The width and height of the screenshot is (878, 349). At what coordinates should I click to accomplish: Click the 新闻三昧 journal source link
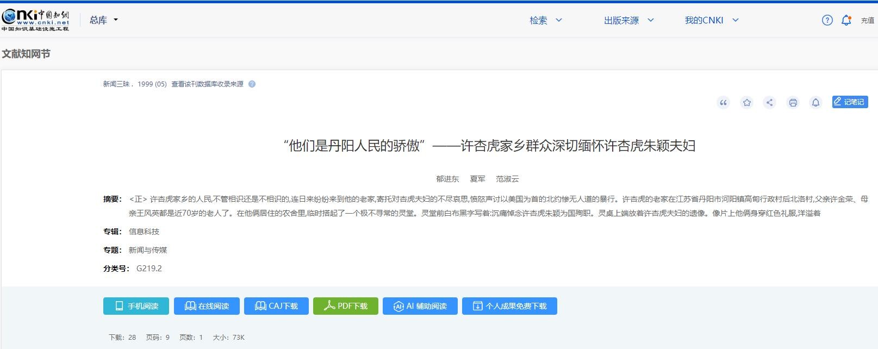pos(116,84)
